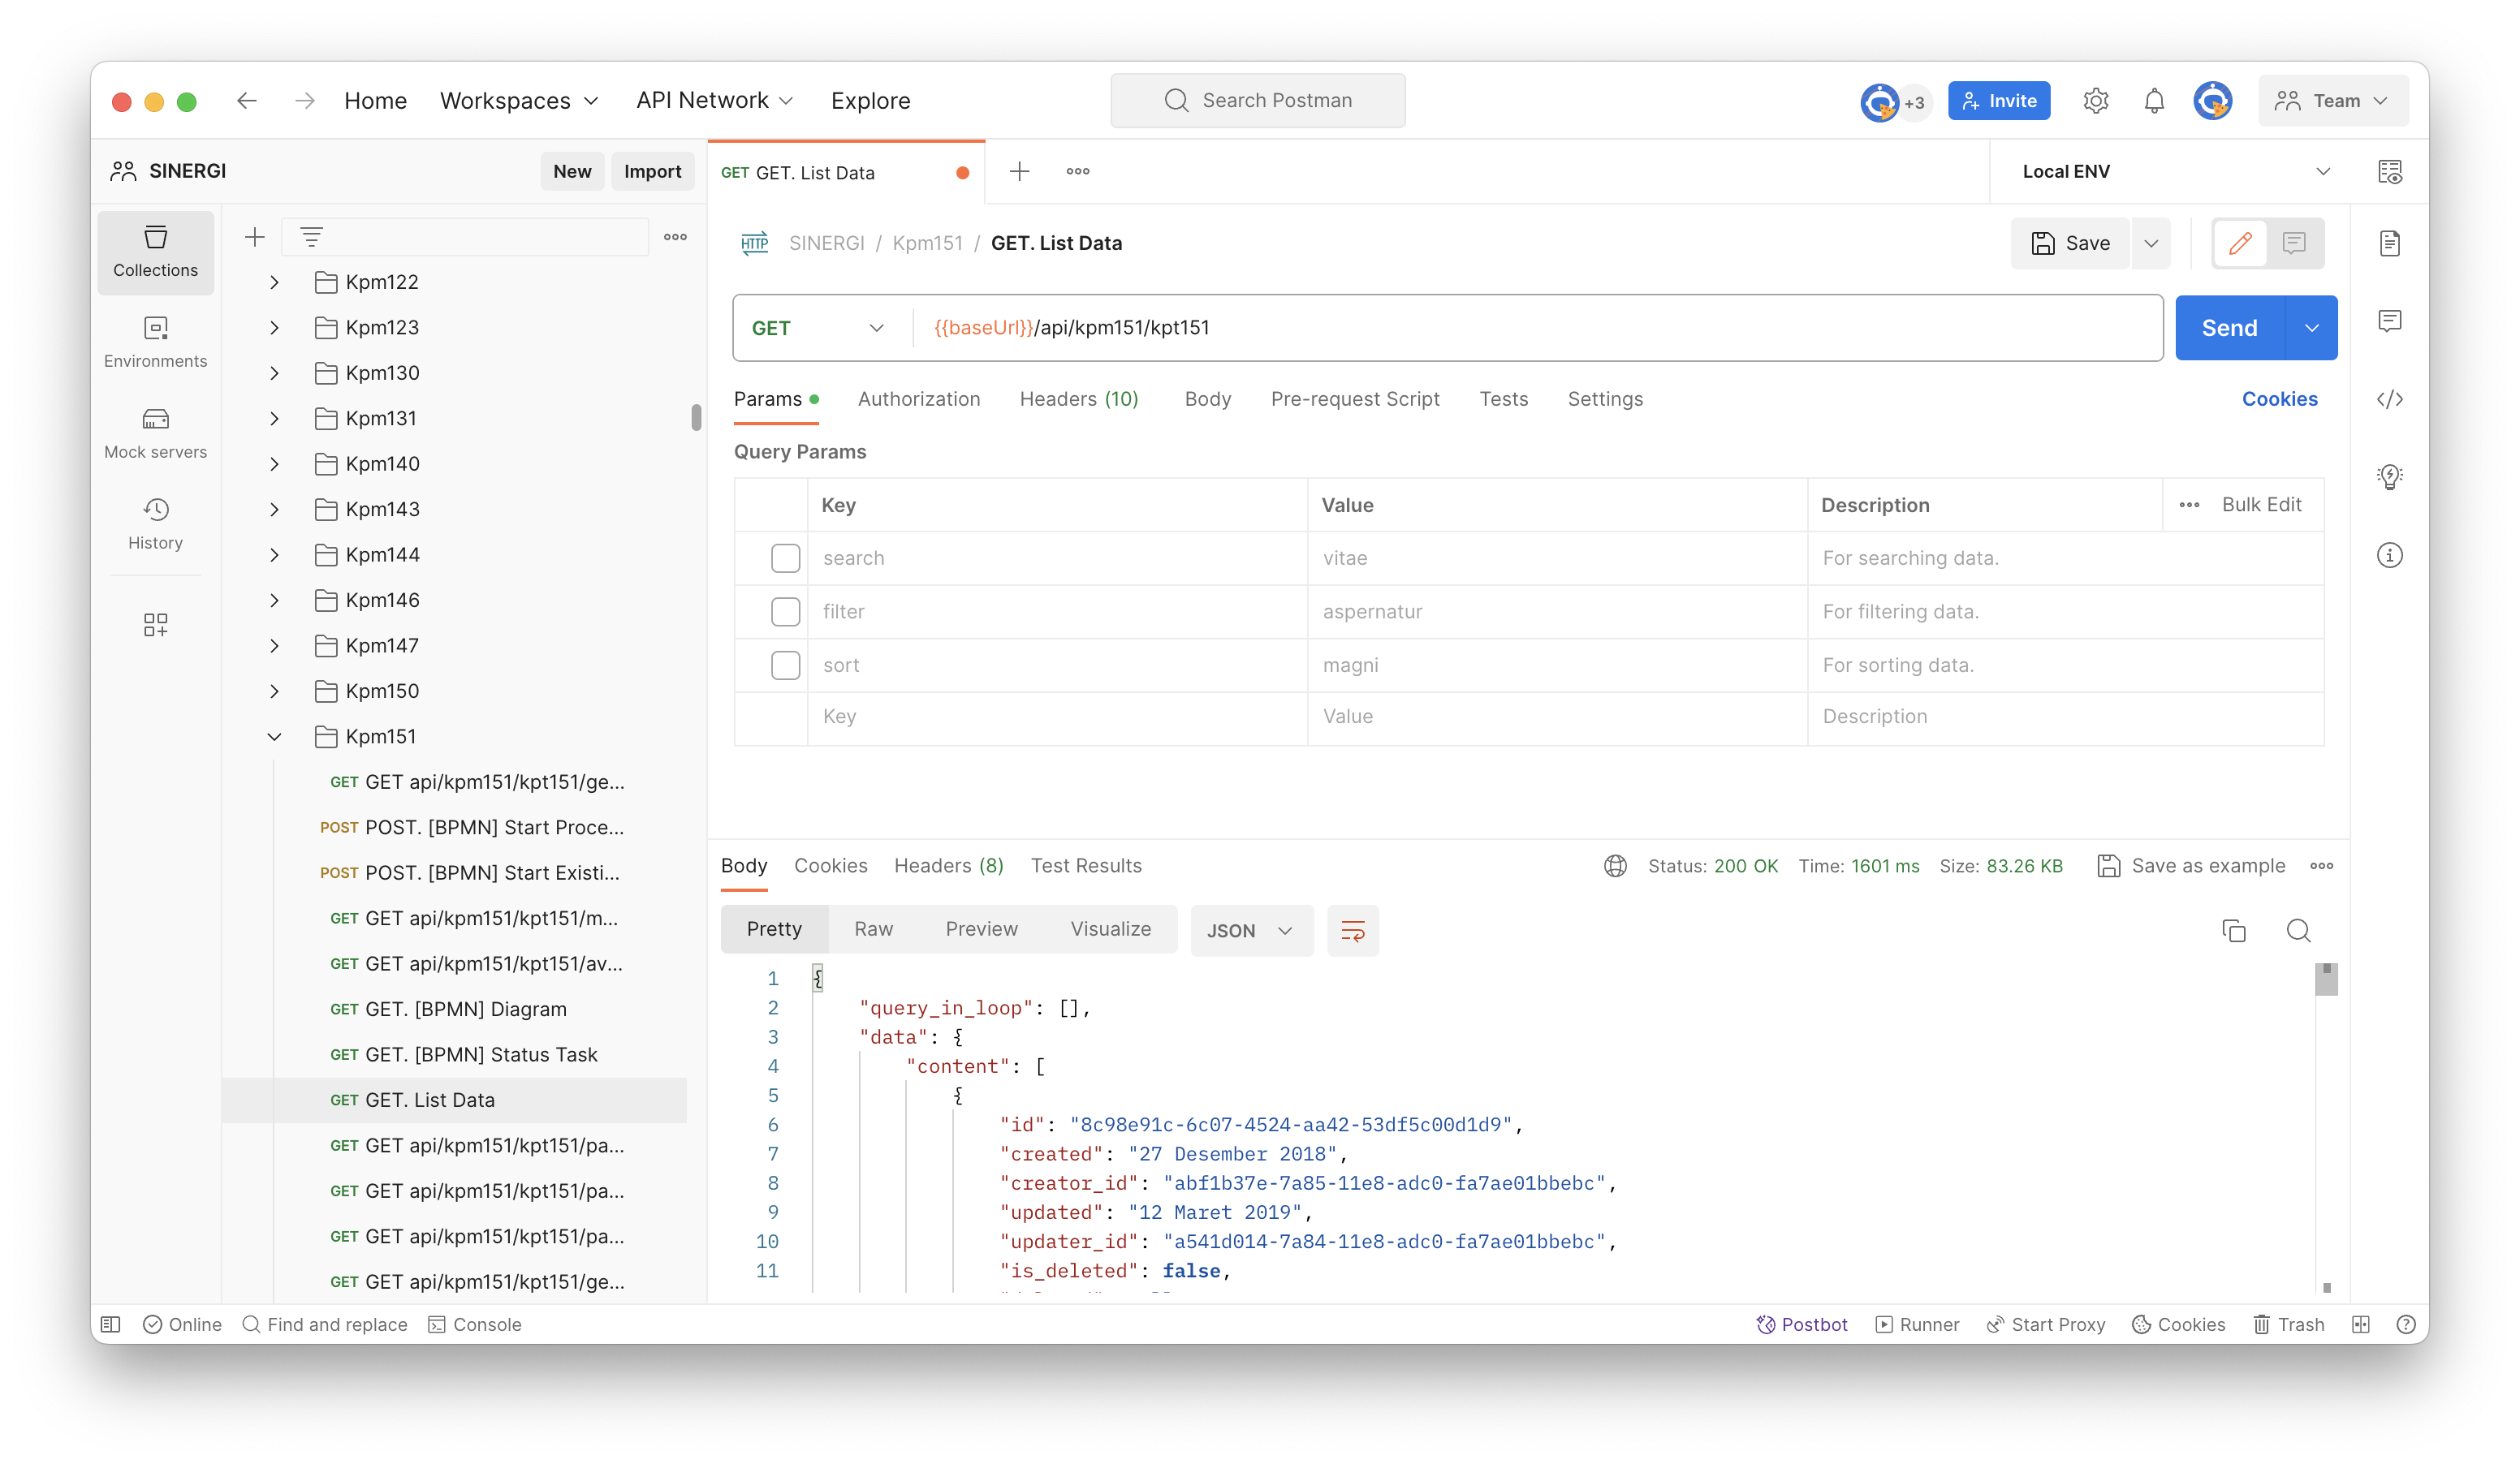Open notifications bell icon

(x=2154, y=101)
